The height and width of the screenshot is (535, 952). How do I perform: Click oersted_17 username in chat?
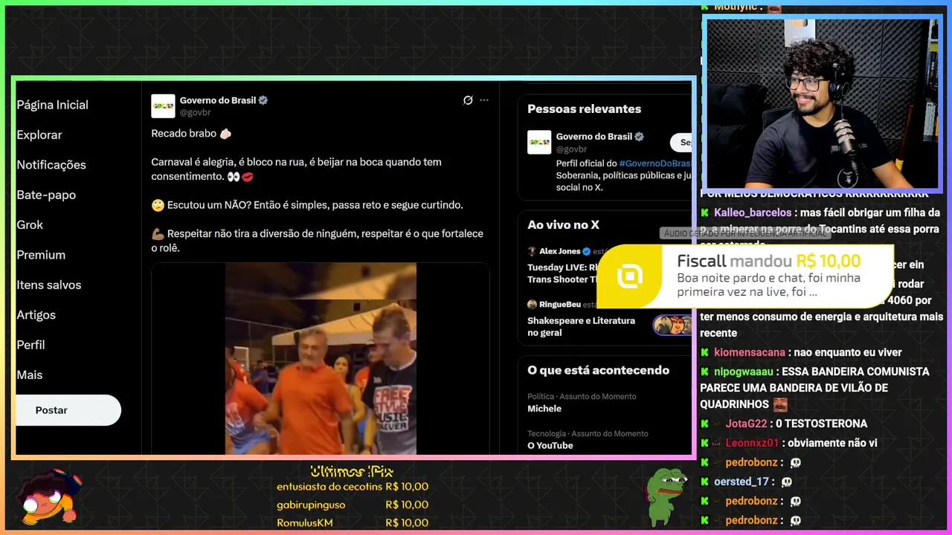[742, 481]
